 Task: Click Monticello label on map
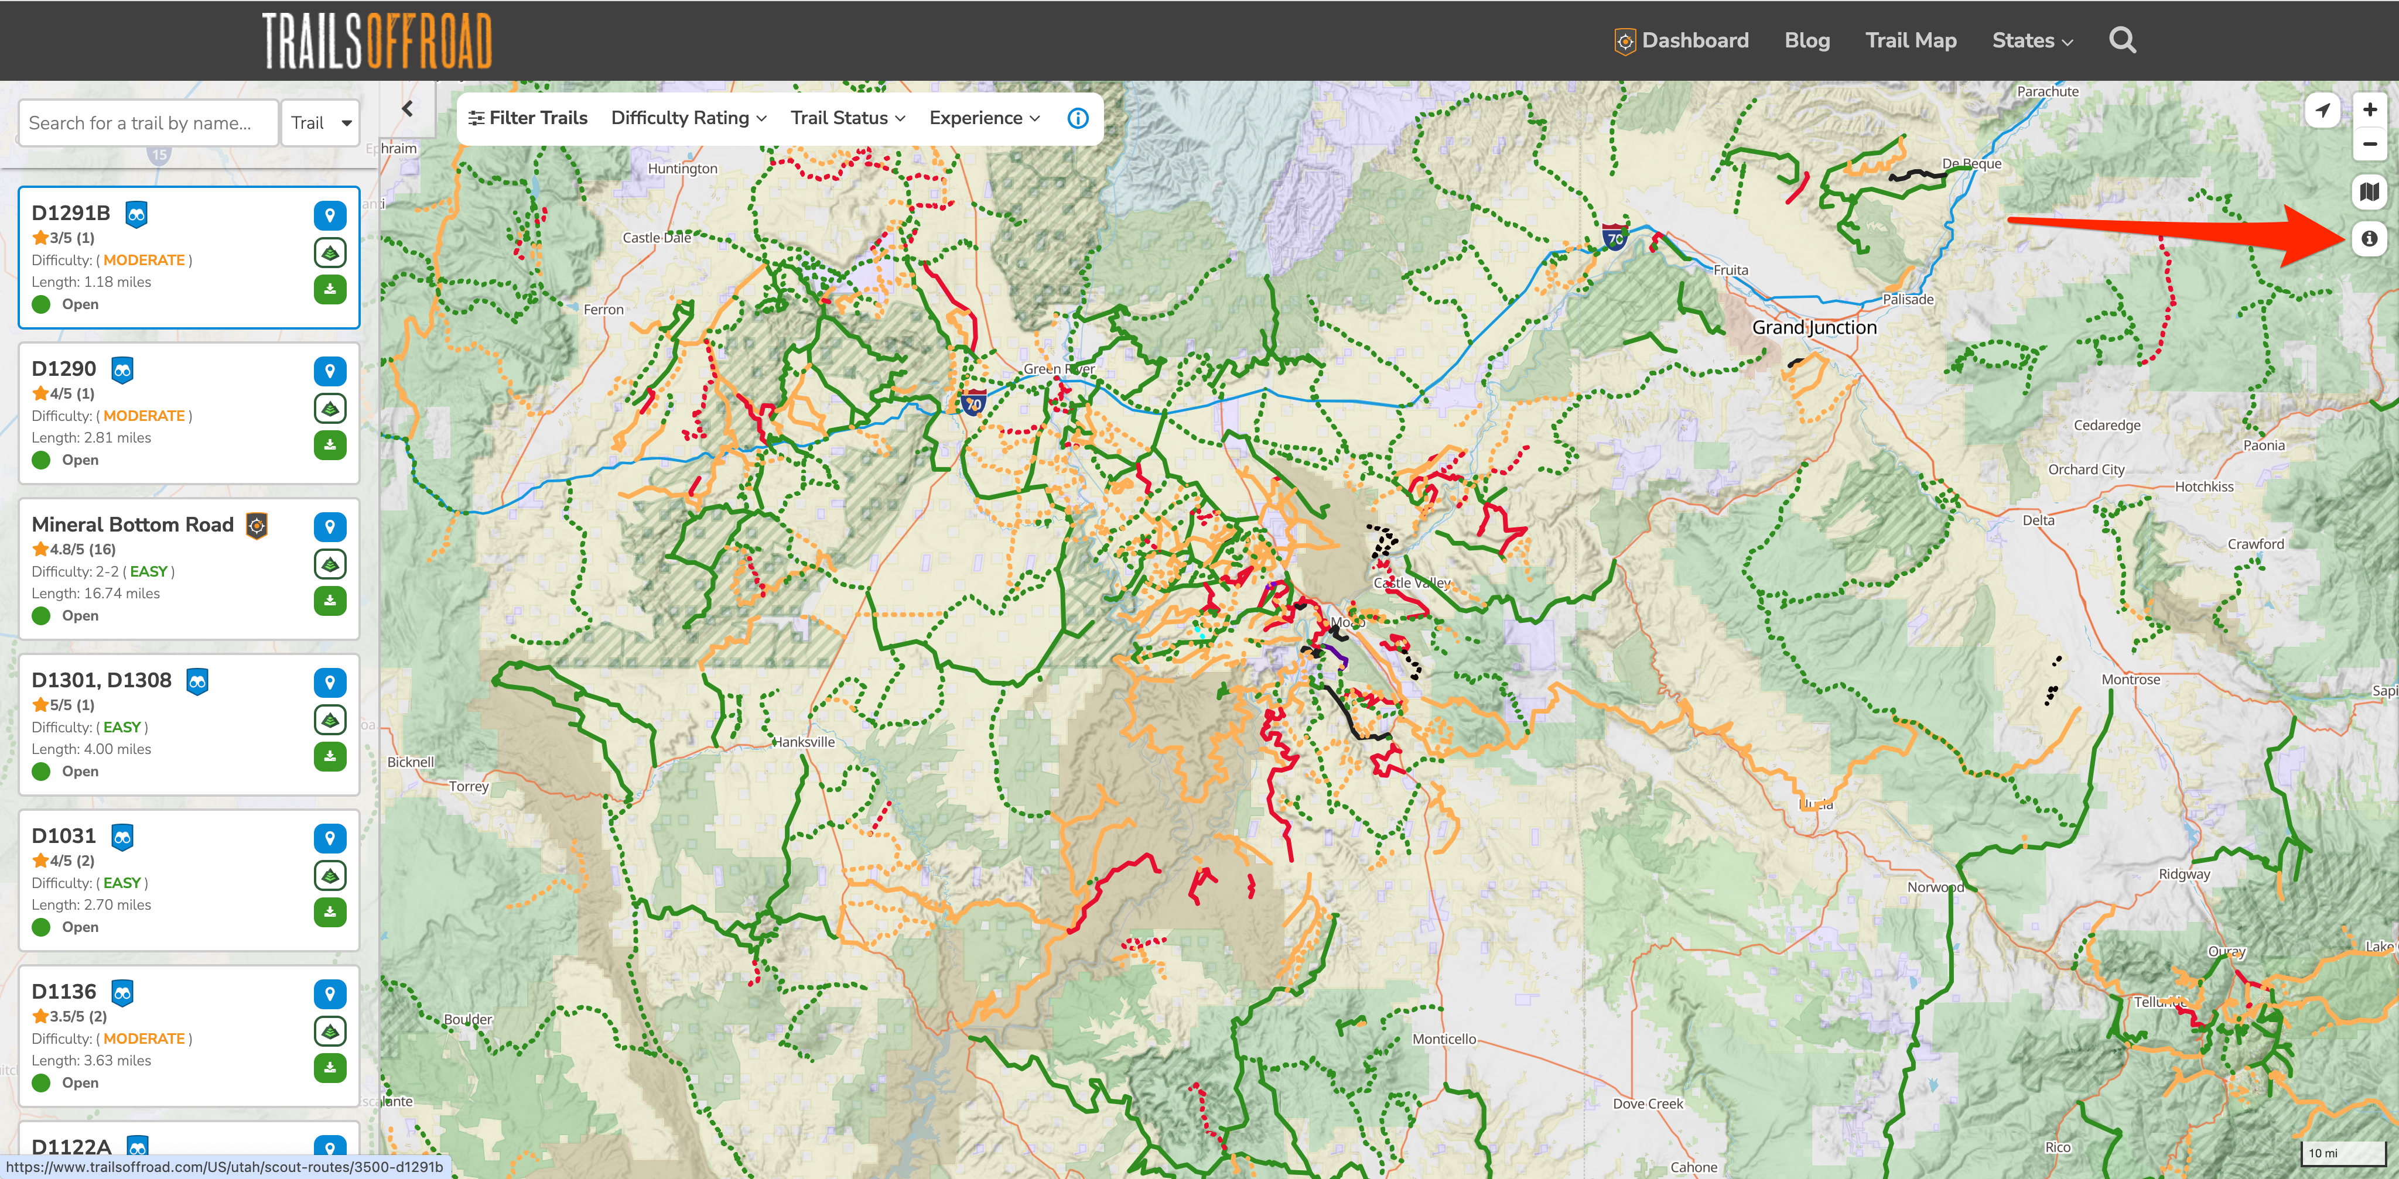1444,1039
